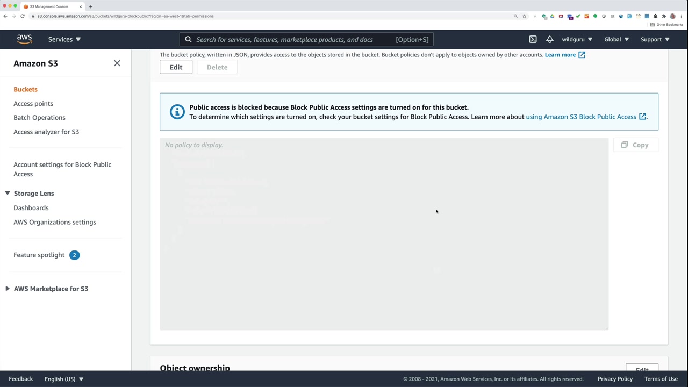The width and height of the screenshot is (688, 387).
Task: Follow the bucket policy Learn more link
Action: tap(565, 55)
